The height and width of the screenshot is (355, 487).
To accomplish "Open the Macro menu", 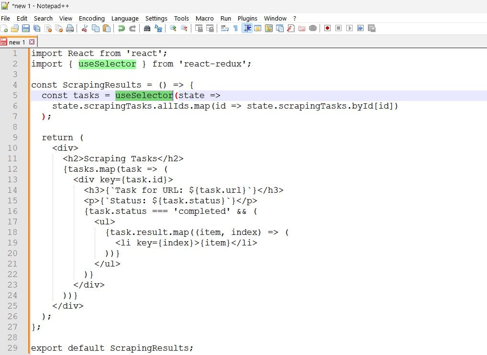I will tap(205, 18).
